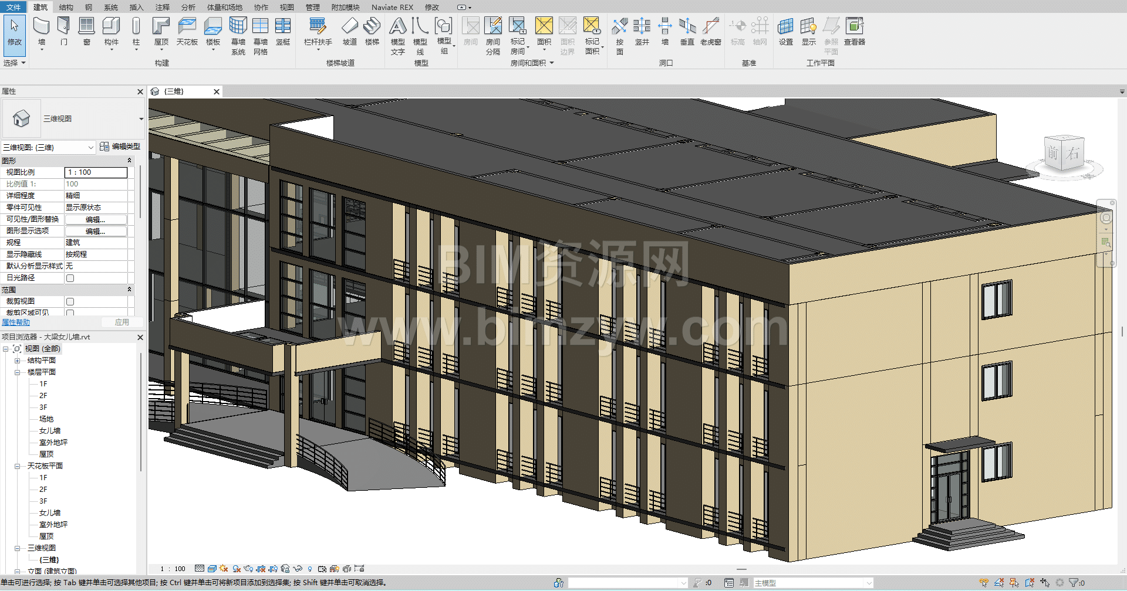This screenshot has height=591, width=1127.
Task: Open the 三维视图 type selector dropdown
Action: coord(141,119)
